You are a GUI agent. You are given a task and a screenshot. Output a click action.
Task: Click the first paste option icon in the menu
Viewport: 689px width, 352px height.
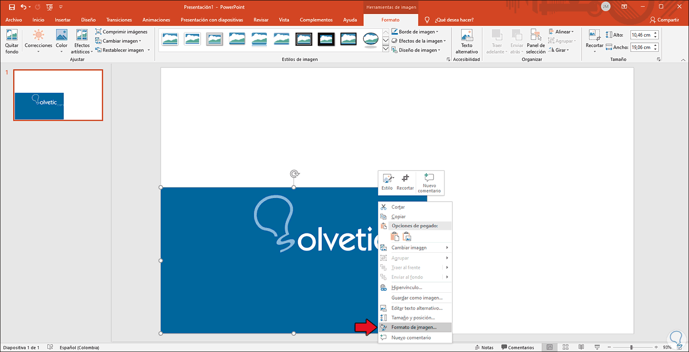395,237
